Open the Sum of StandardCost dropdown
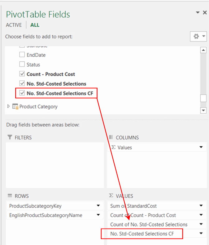The width and height of the screenshot is (209, 245). click(201, 206)
